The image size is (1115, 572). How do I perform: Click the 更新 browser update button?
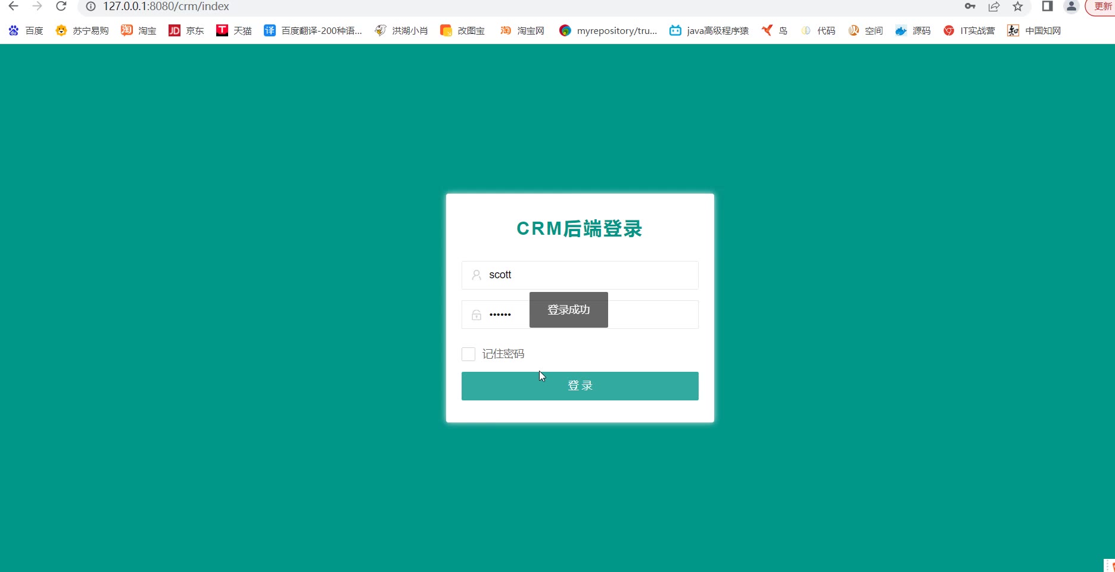coord(1102,7)
